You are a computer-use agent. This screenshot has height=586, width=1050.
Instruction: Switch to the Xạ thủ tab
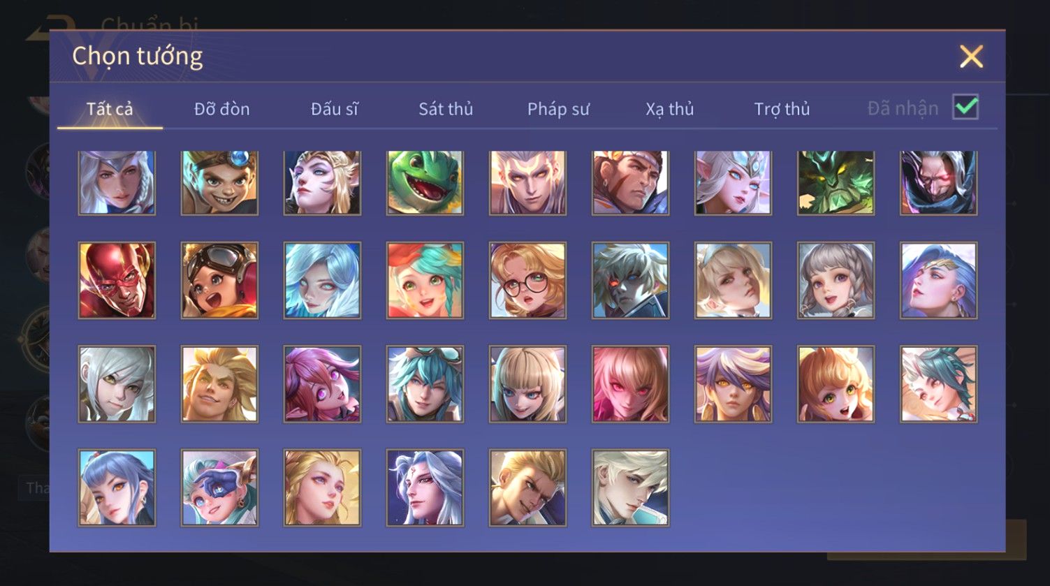pyautogui.click(x=669, y=109)
